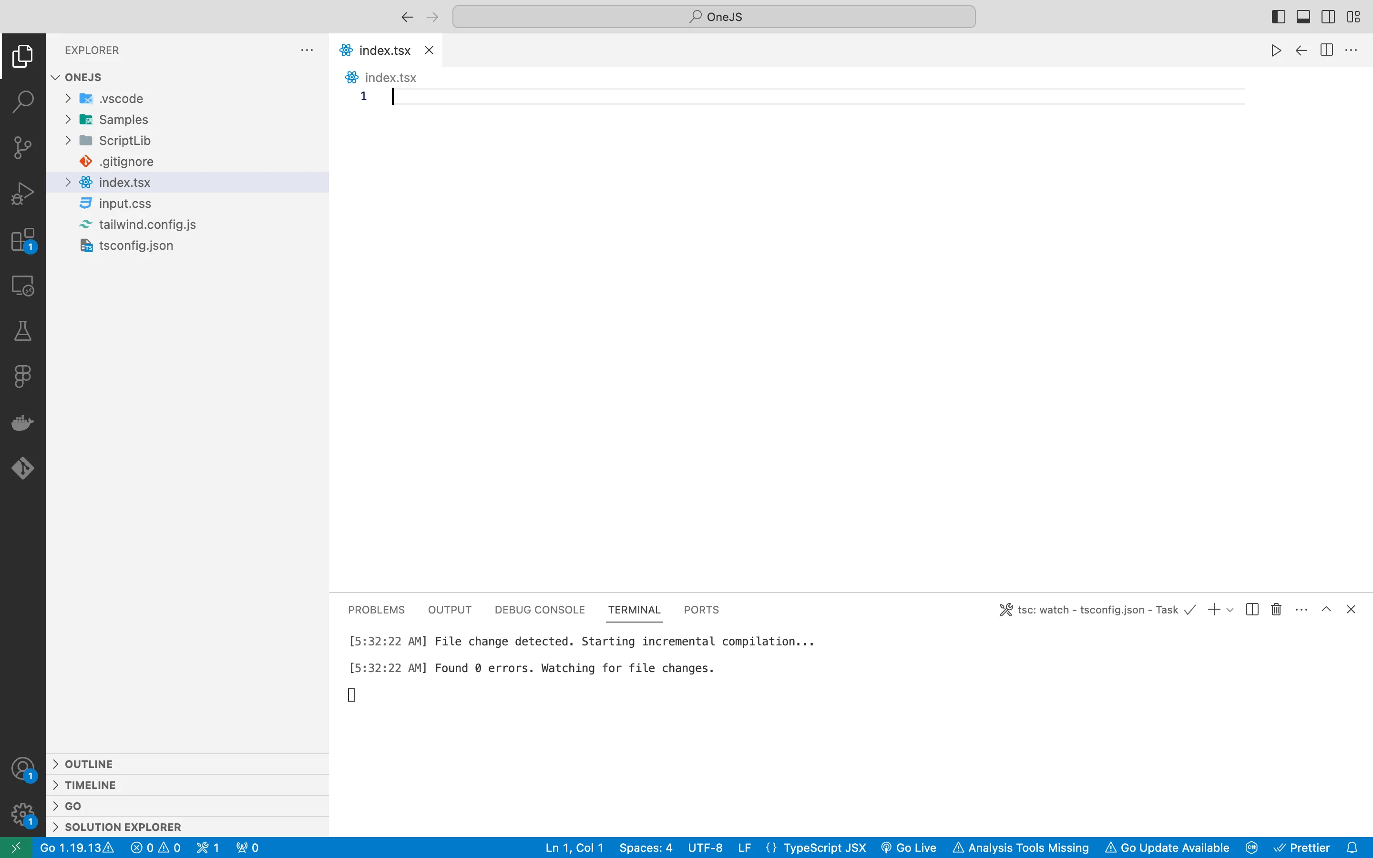The image size is (1373, 858).
Task: Close the index.tsx tab
Action: pyautogui.click(x=429, y=51)
